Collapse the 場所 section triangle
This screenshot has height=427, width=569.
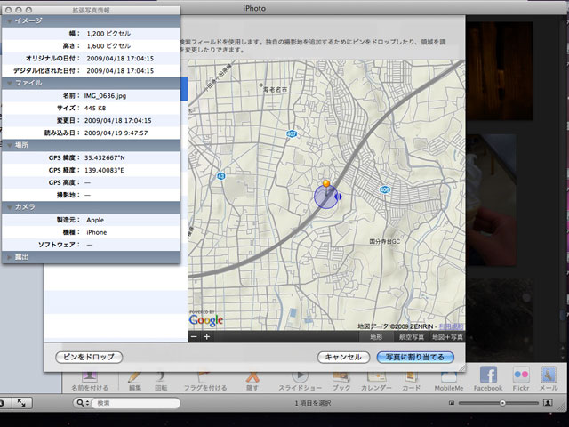click(x=10, y=146)
